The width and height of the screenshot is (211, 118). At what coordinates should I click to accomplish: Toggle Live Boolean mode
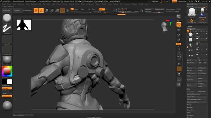(x=27, y=10)
